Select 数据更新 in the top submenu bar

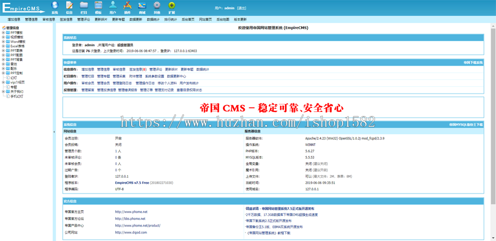click(136, 19)
